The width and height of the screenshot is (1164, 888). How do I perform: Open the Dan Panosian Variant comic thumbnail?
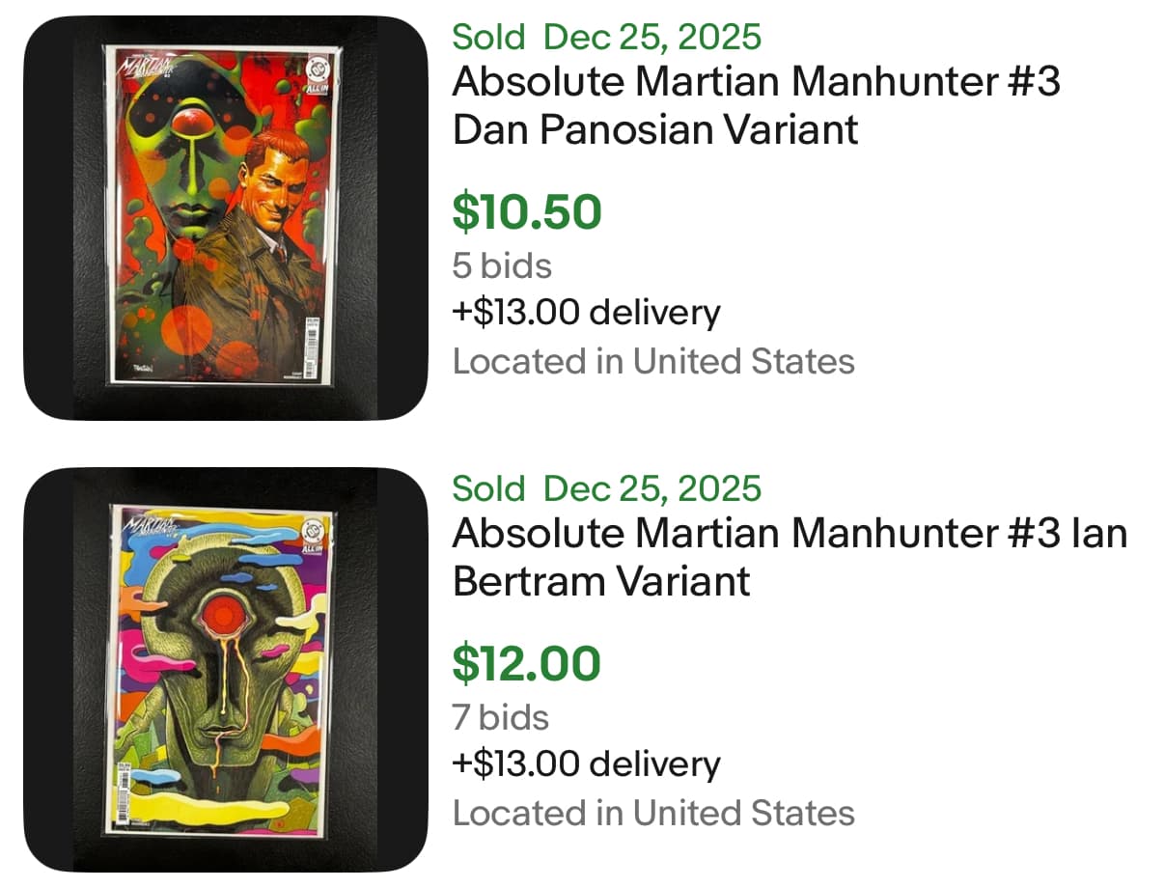click(x=225, y=217)
